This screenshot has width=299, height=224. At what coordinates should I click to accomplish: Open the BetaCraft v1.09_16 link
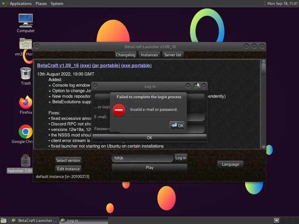[x=58, y=65]
